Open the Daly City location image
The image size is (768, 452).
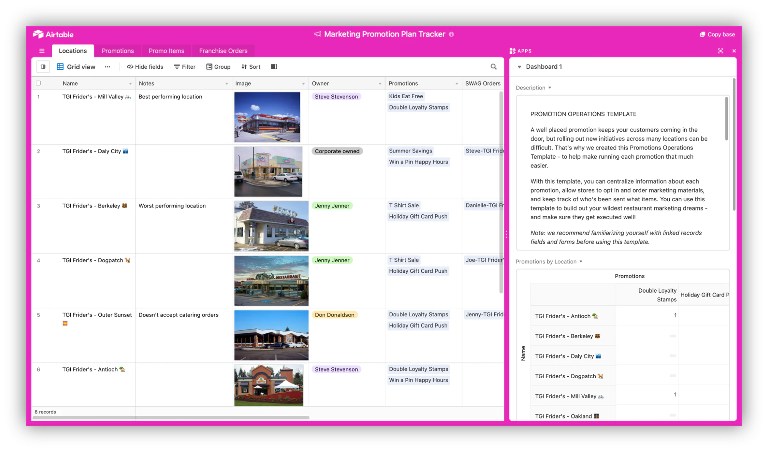pyautogui.click(x=268, y=172)
